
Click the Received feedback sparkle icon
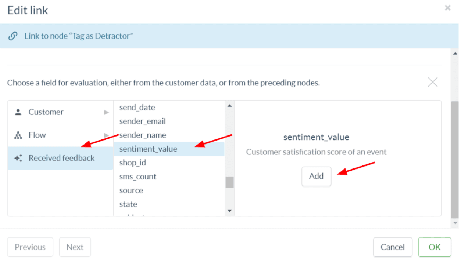tap(18, 159)
